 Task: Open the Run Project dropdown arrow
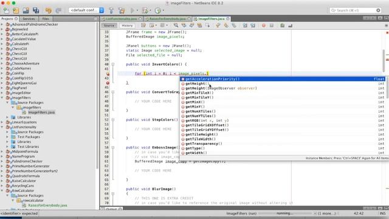[137, 10]
